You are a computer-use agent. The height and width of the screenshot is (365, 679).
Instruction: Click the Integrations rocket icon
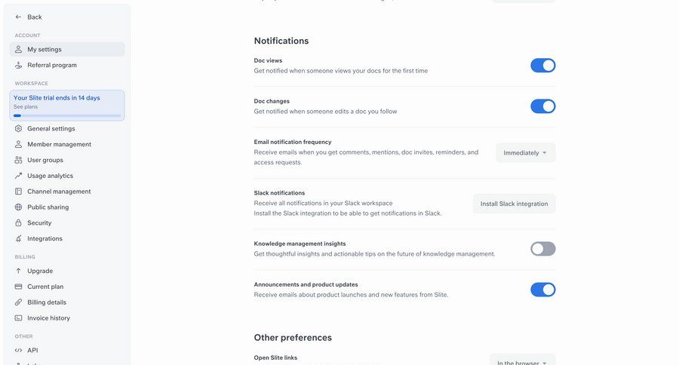click(19, 239)
